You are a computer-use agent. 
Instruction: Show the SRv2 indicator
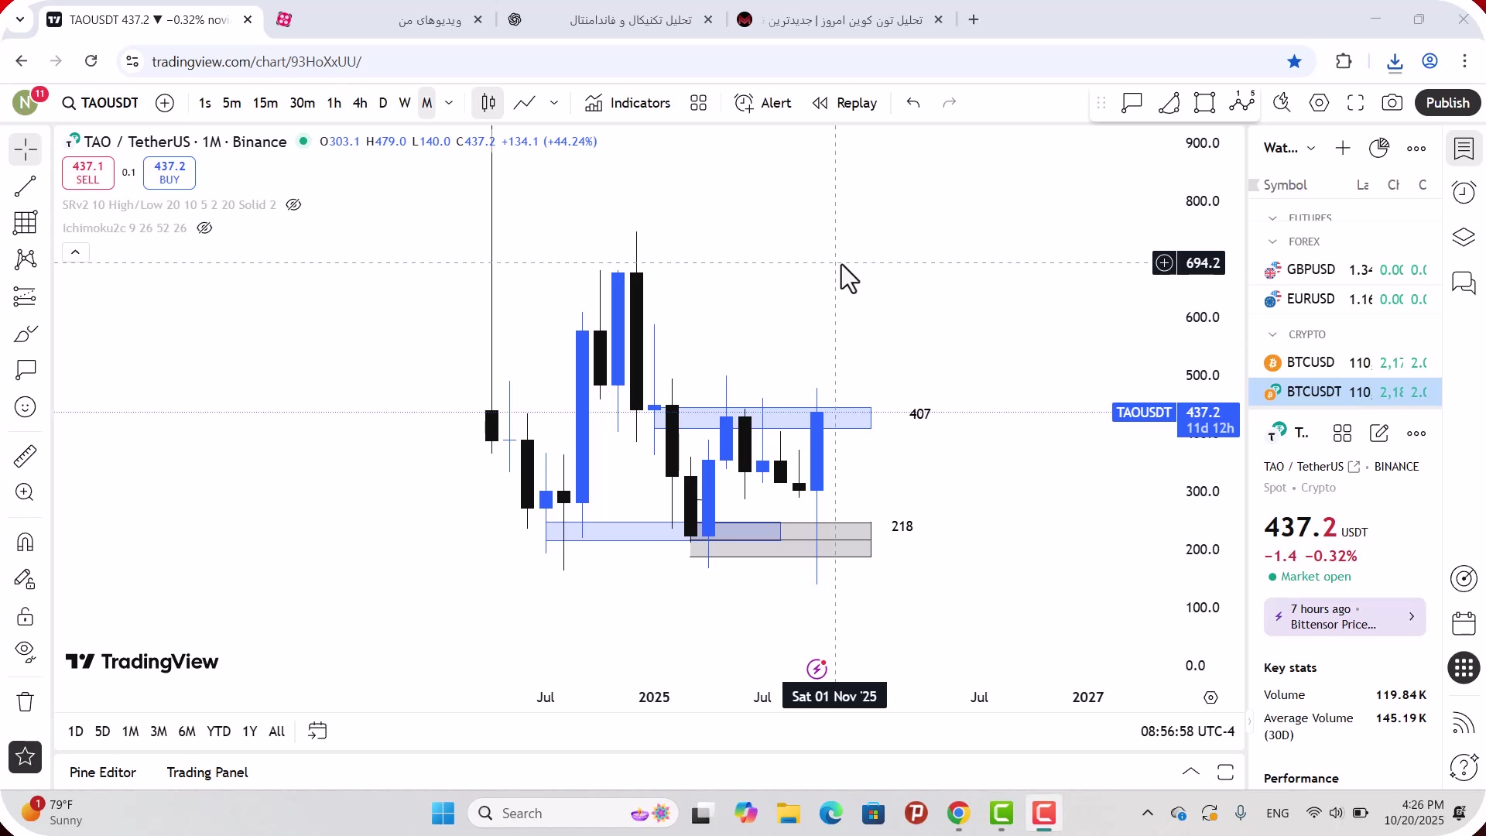click(x=293, y=205)
